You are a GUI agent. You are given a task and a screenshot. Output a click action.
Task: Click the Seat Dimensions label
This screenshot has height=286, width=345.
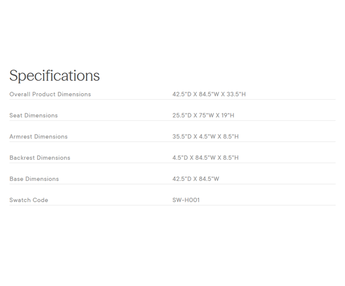pyautogui.click(x=34, y=115)
